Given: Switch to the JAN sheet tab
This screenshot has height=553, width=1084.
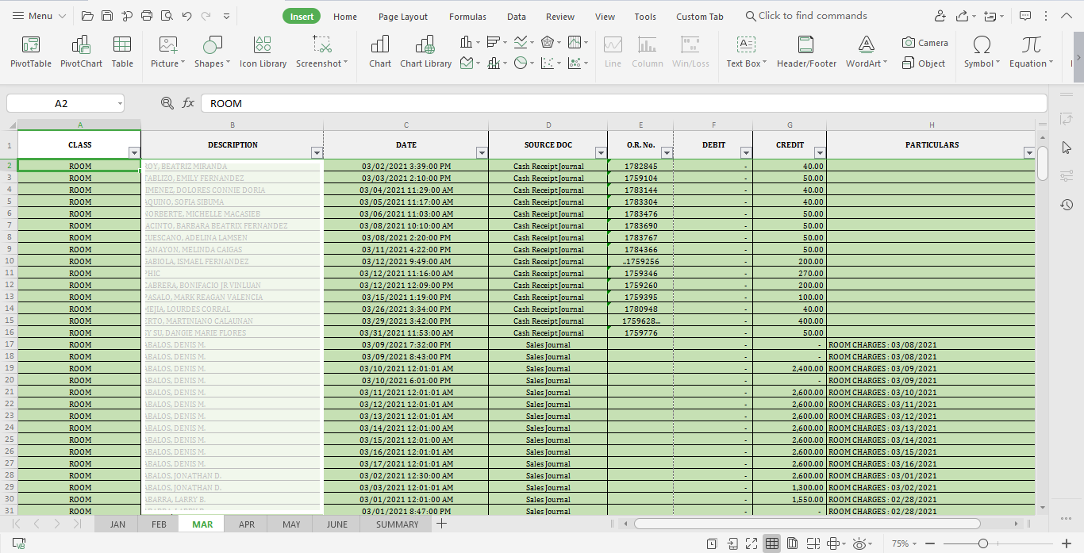Looking at the screenshot, I should tap(117, 524).
